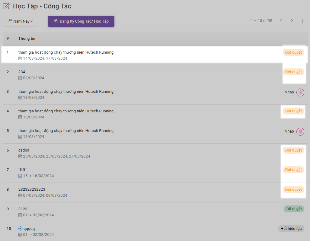
Task: Select the 232323232323 entry in row 8
Action: [32, 189]
